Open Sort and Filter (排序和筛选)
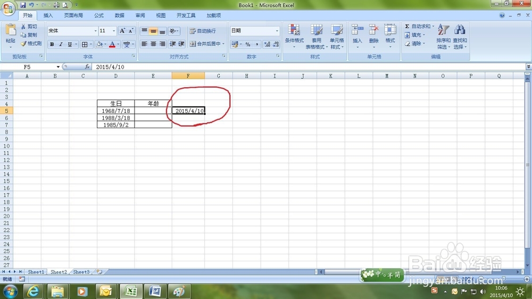The height and width of the screenshot is (299, 532). [443, 36]
